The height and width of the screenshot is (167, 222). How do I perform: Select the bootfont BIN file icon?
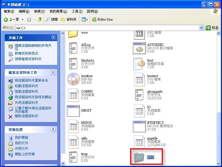click(x=73, y=79)
